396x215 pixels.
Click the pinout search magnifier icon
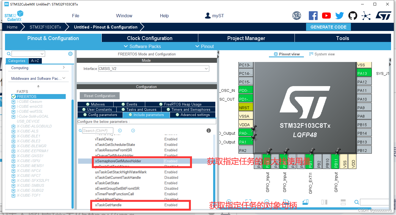pyautogui.click(x=357, y=202)
